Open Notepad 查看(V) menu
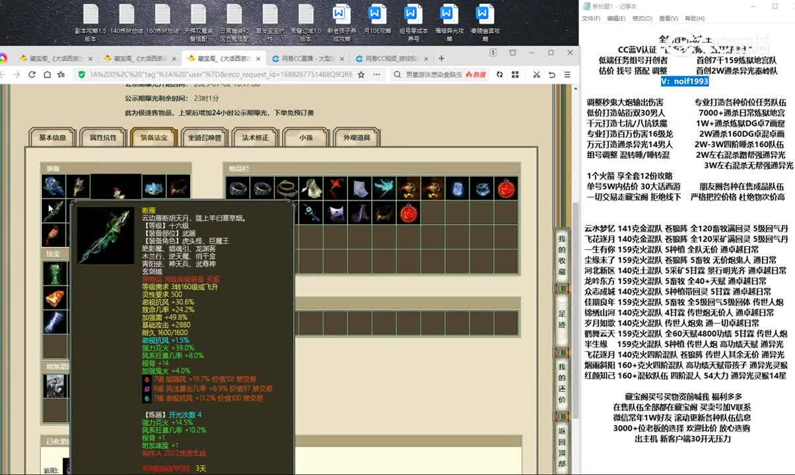This screenshot has width=795, height=475. tap(668, 18)
